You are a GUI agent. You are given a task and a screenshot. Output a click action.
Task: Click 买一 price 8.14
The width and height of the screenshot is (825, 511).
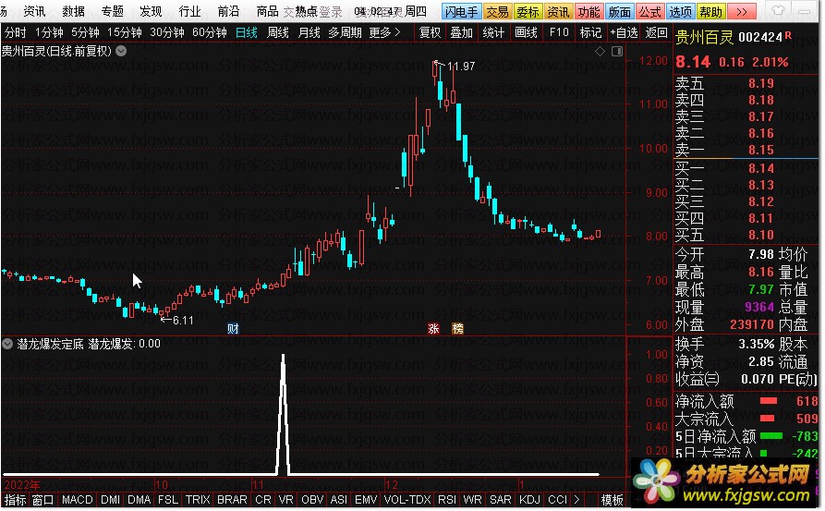[761, 168]
